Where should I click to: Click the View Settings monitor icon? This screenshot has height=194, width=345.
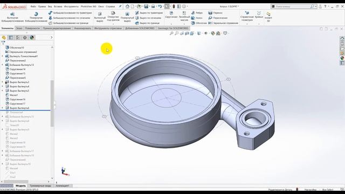225,33
